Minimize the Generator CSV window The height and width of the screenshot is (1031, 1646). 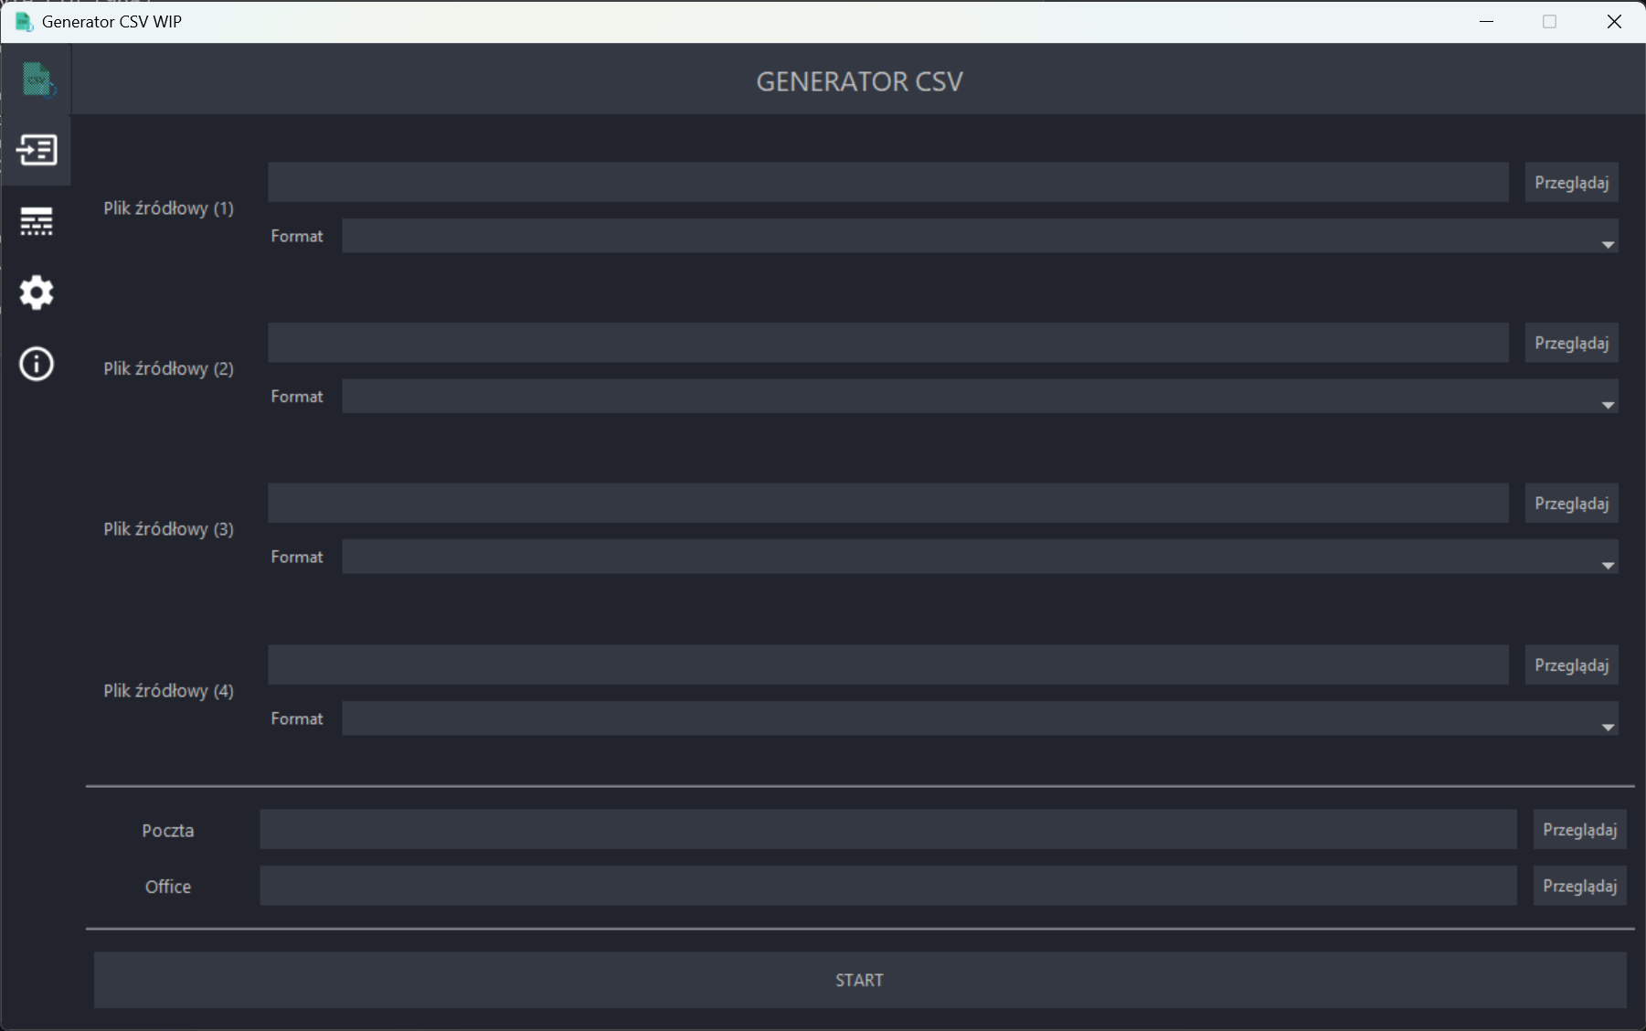1487,22
